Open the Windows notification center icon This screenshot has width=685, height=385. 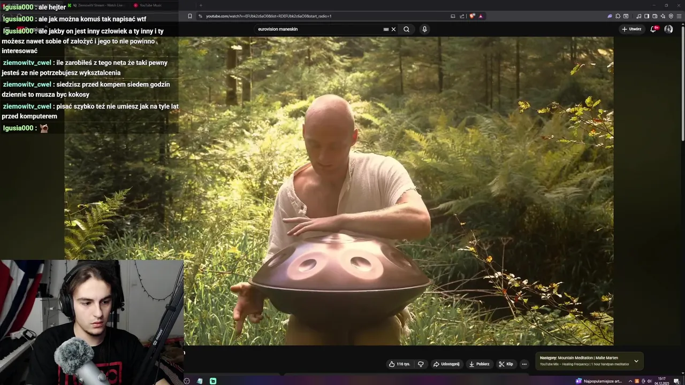678,381
